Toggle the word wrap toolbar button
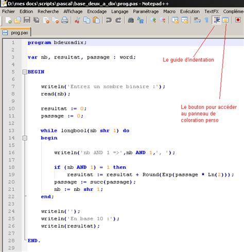 tap(197, 20)
